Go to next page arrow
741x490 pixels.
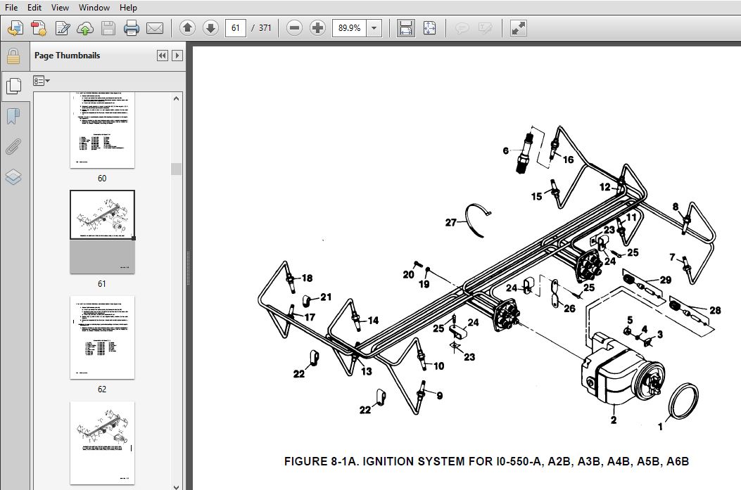tap(211, 28)
